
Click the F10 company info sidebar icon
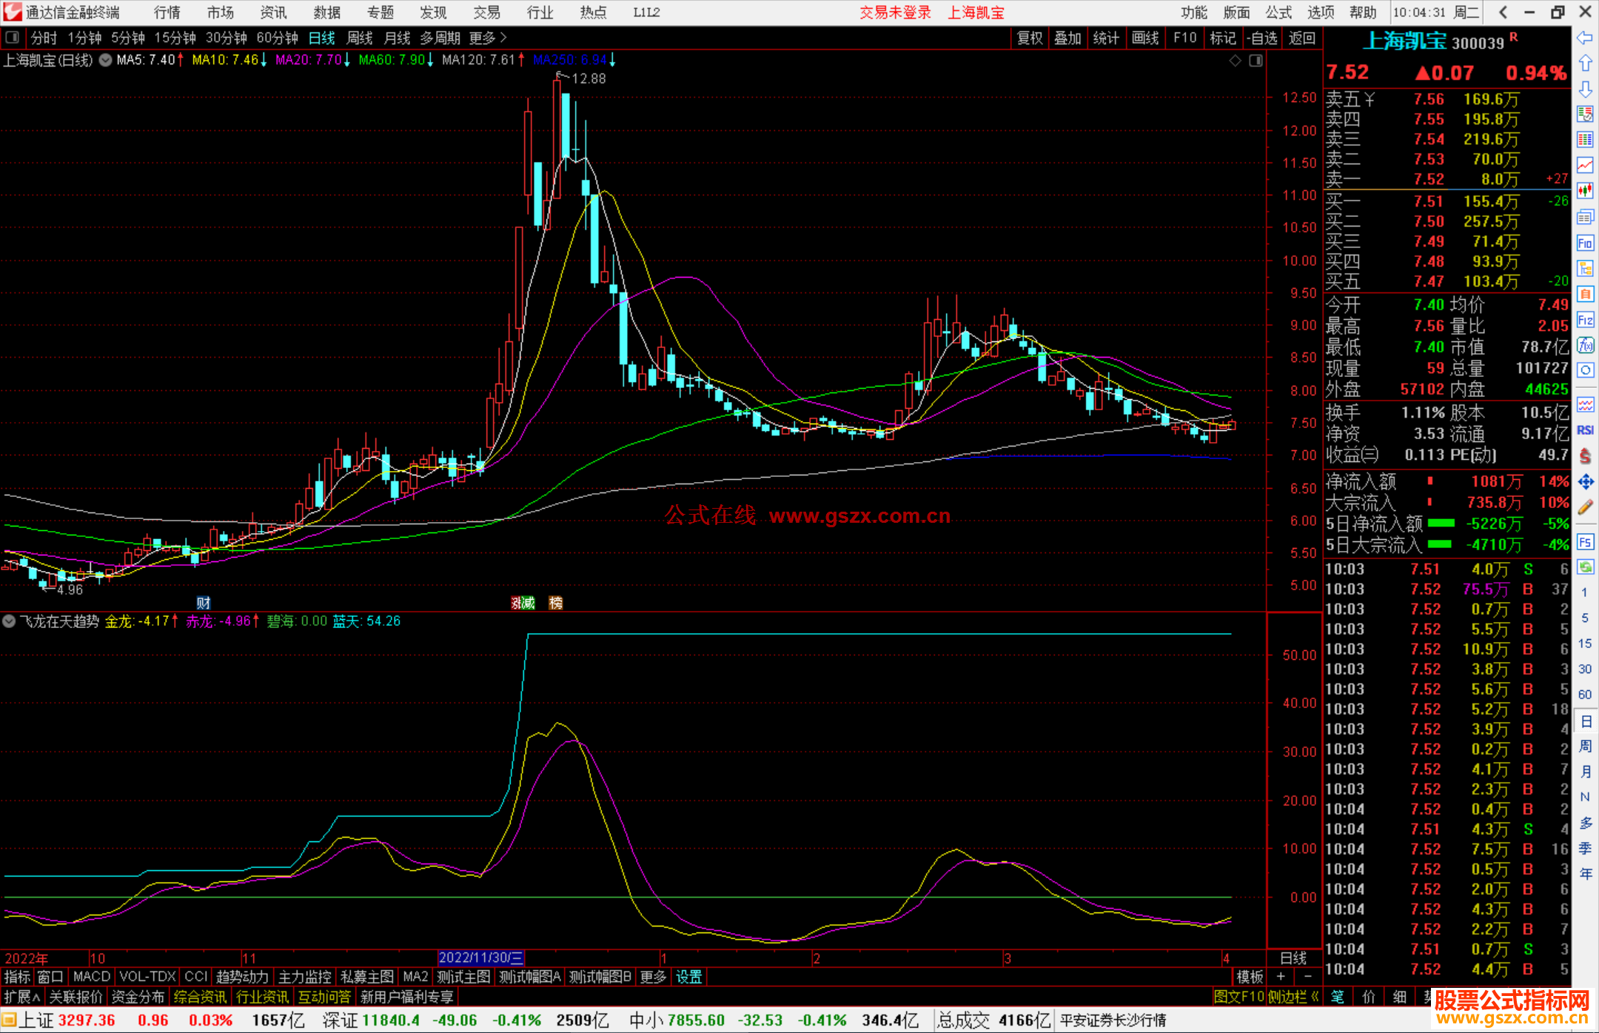tap(1585, 243)
